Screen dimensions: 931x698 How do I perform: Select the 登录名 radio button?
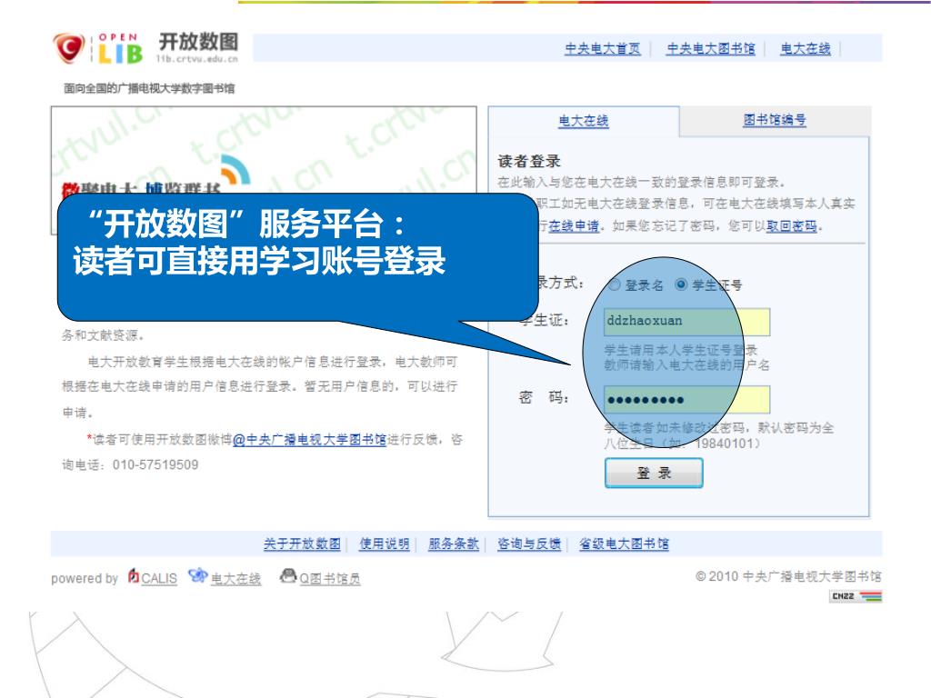(x=616, y=284)
